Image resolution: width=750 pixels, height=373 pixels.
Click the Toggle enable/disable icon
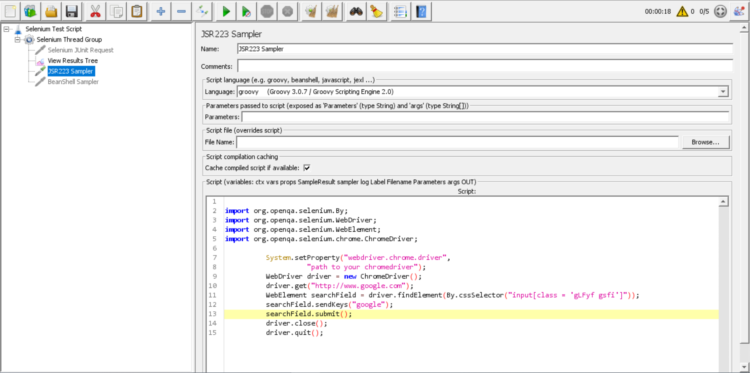tap(202, 11)
